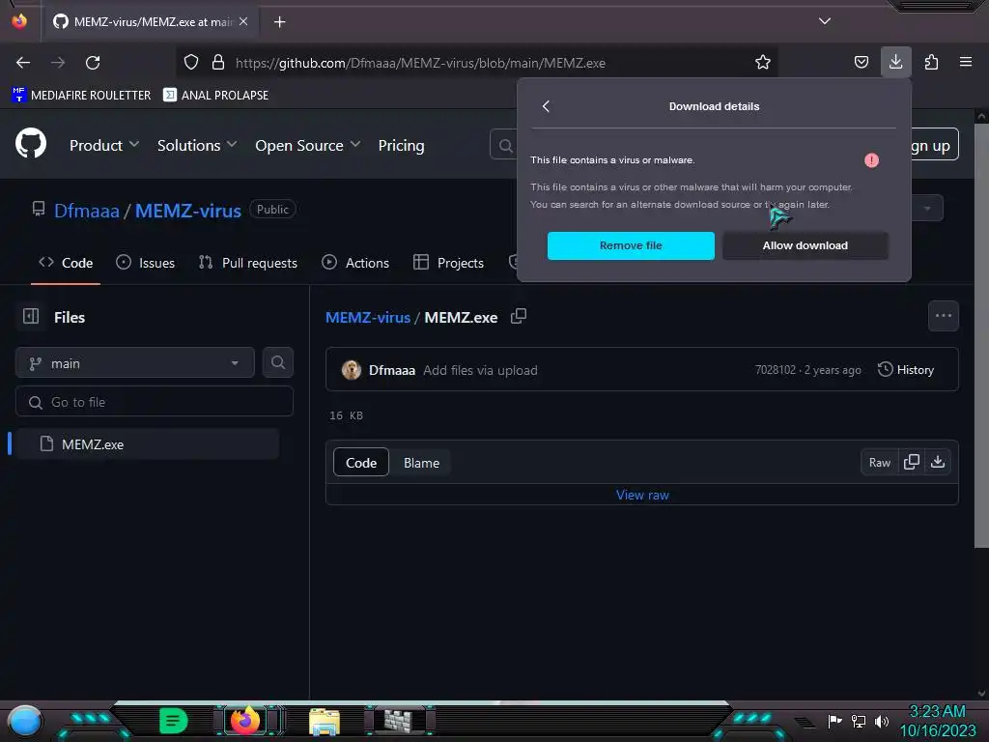This screenshot has width=989, height=742.
Task: Click the Remove file button
Action: [x=631, y=245]
